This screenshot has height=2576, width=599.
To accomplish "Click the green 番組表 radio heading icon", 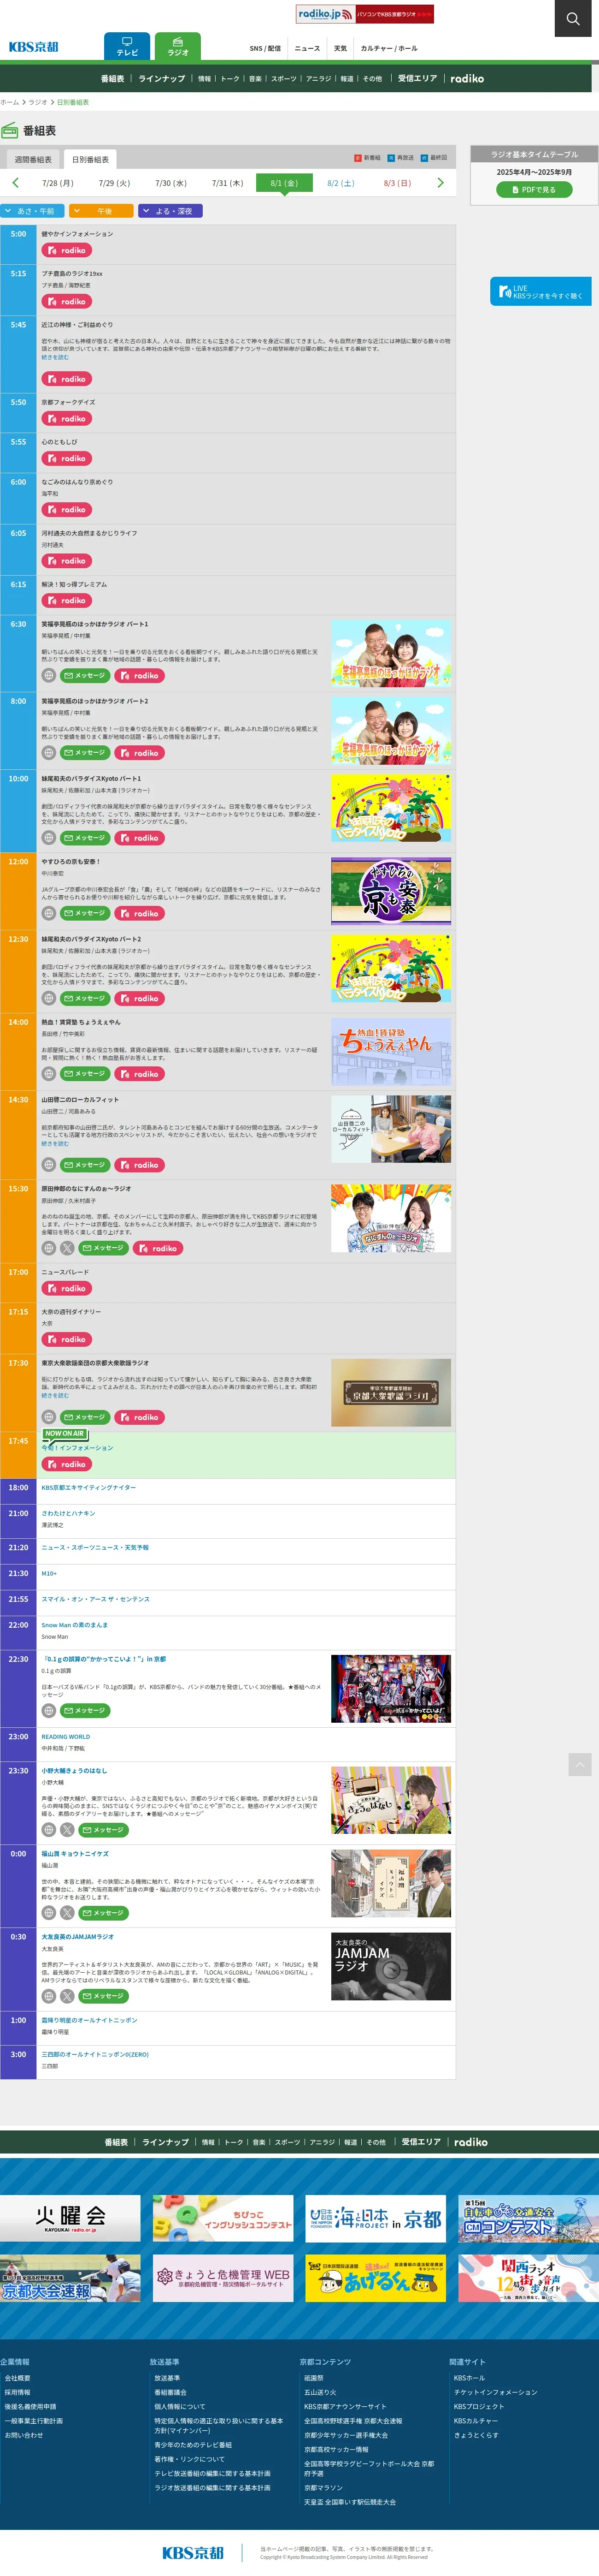I will click(x=10, y=130).
